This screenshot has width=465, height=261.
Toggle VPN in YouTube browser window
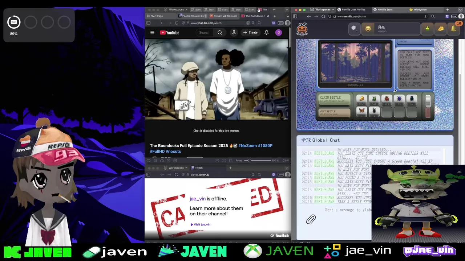click(281, 23)
